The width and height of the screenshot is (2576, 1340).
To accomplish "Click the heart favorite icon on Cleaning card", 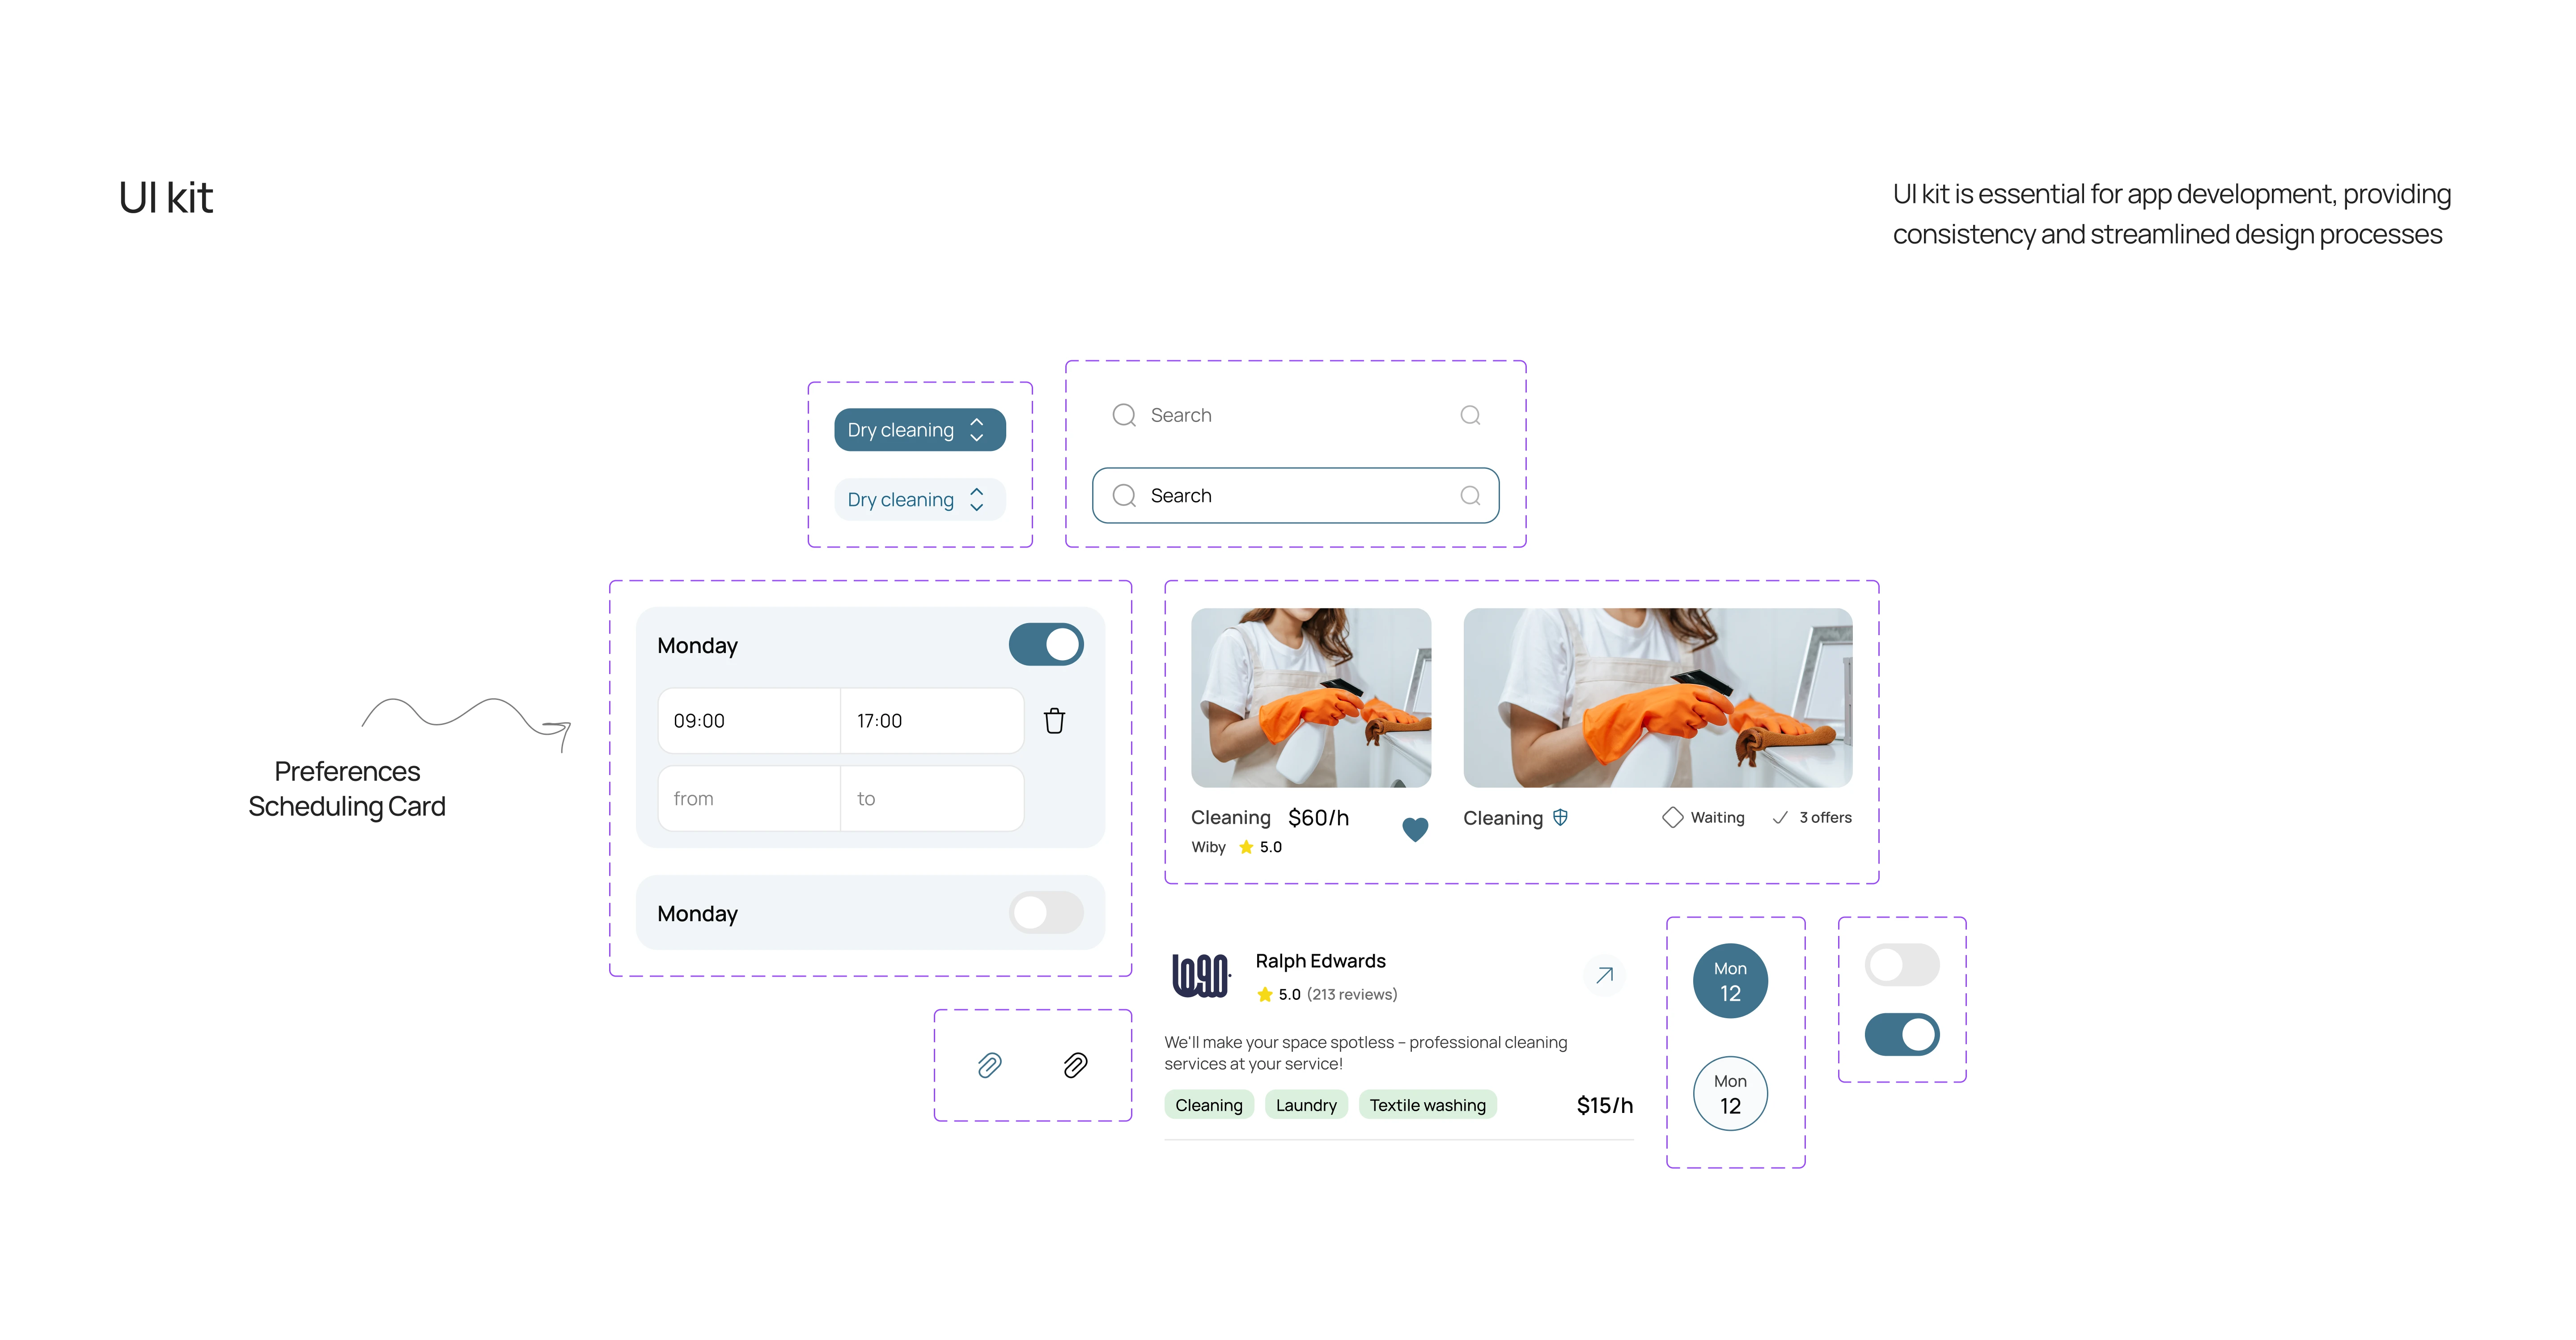I will [1414, 828].
